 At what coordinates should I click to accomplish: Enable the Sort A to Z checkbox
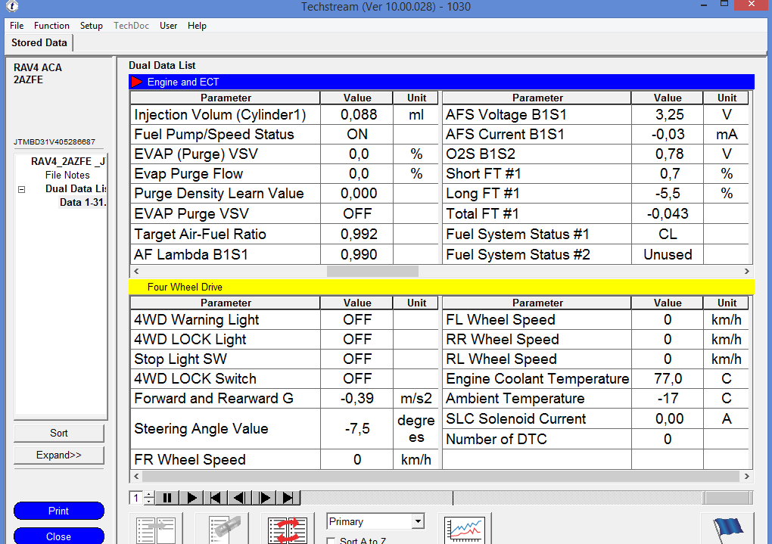(331, 541)
